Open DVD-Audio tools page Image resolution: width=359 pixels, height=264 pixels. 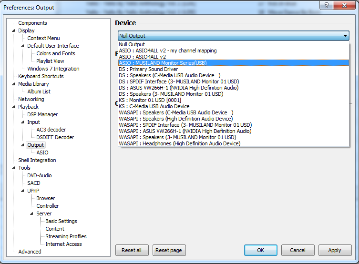(40, 175)
